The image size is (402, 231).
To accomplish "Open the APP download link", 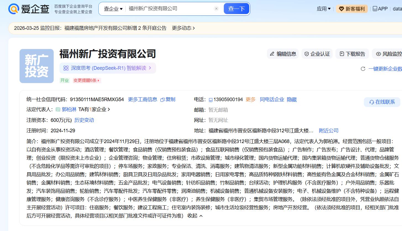I will (x=380, y=9).
